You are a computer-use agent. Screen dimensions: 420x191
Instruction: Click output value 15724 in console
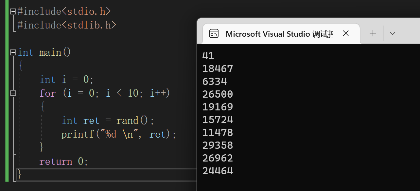(x=218, y=120)
